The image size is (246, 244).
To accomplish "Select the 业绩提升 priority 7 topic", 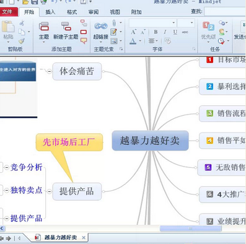I will pyautogui.click(x=222, y=220).
